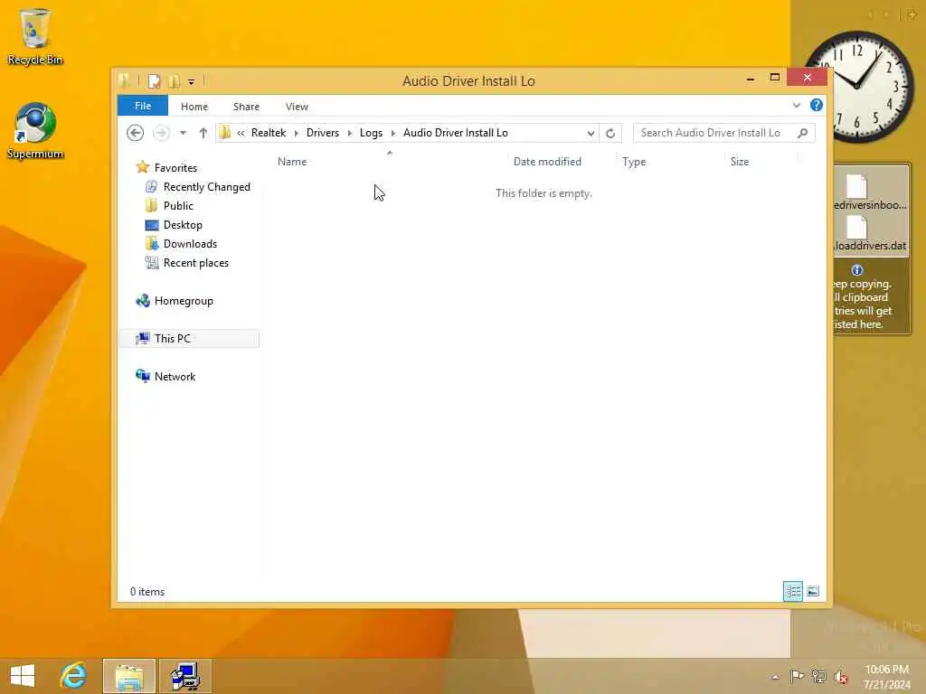Show hidden path segments via double chevron
The width and height of the screenshot is (926, 694).
pyautogui.click(x=241, y=134)
